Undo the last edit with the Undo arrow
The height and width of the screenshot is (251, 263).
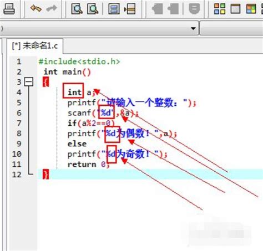(36, 8)
